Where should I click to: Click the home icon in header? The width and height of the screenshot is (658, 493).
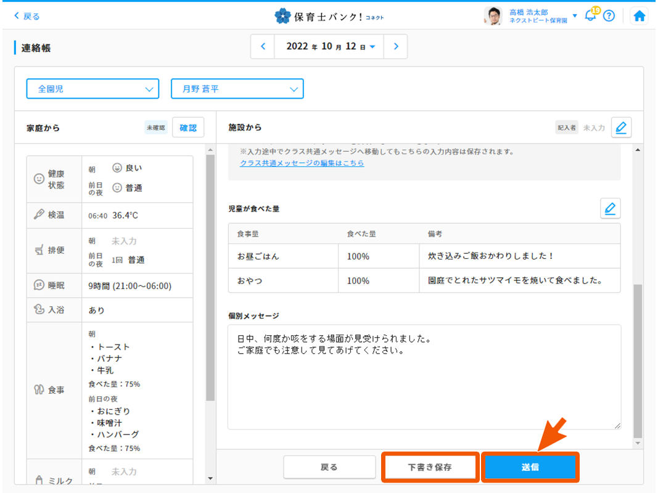click(x=639, y=17)
